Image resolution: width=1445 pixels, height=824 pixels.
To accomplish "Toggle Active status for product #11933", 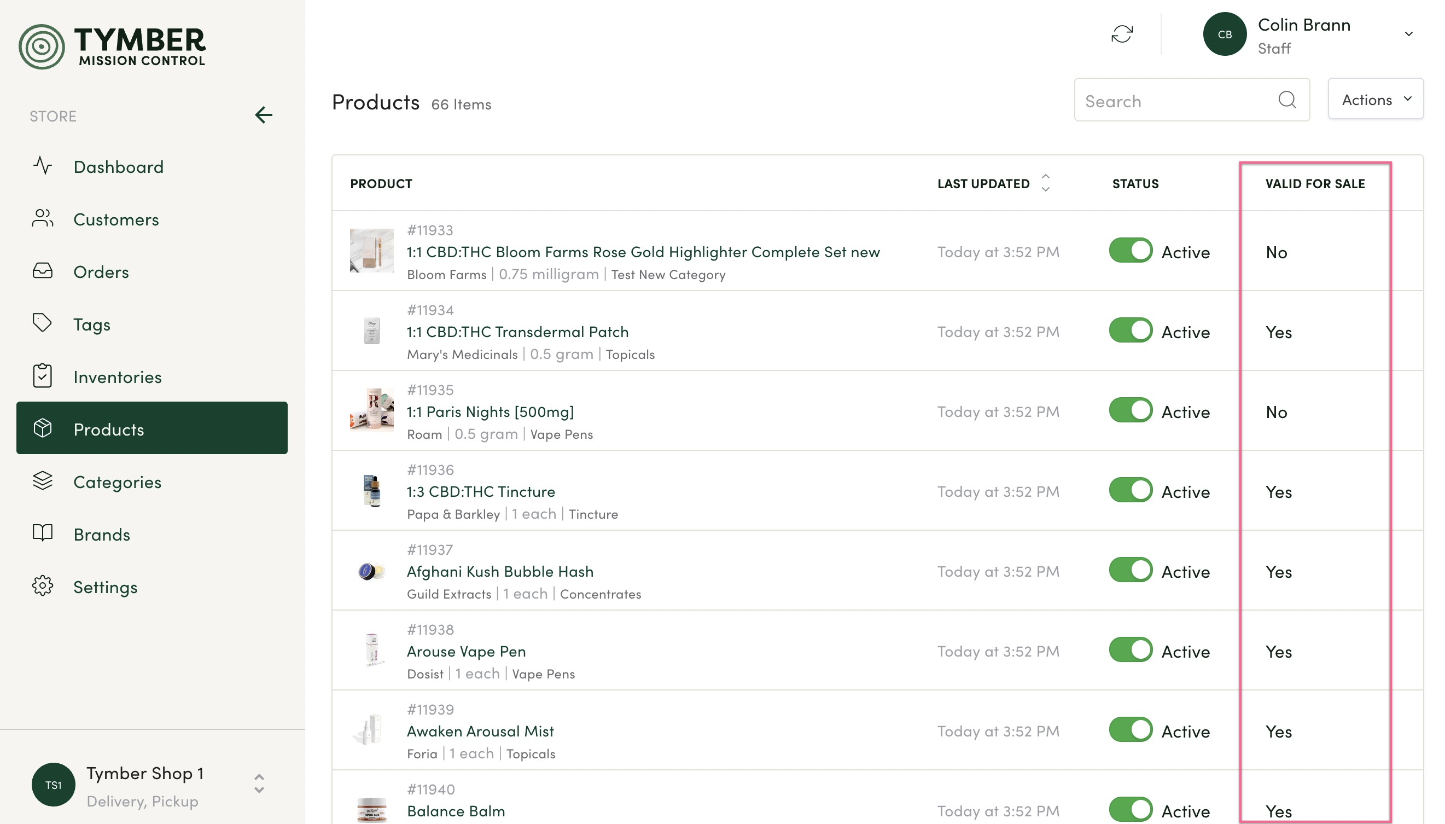I will [x=1131, y=250].
